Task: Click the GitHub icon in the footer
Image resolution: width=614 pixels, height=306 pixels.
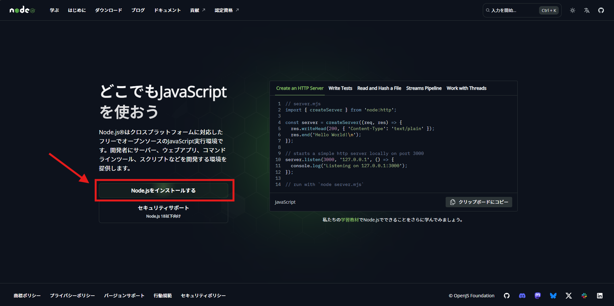Action: [507, 295]
